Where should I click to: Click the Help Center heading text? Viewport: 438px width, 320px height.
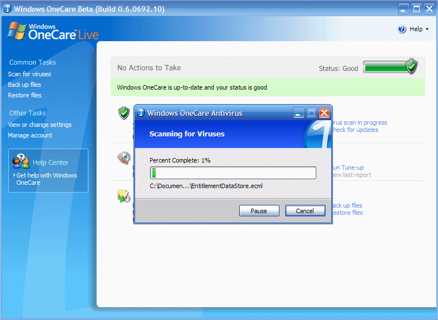coord(51,163)
